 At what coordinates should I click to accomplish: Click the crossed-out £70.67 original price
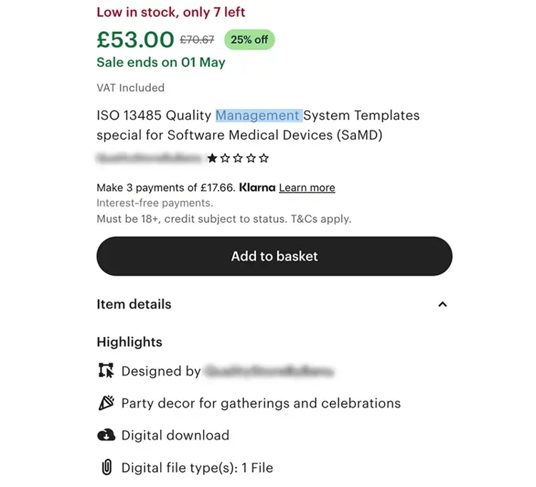click(197, 40)
